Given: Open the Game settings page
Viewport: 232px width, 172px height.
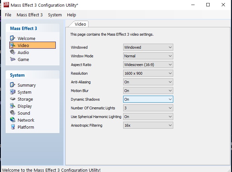Looking at the screenshot, I should [23, 59].
